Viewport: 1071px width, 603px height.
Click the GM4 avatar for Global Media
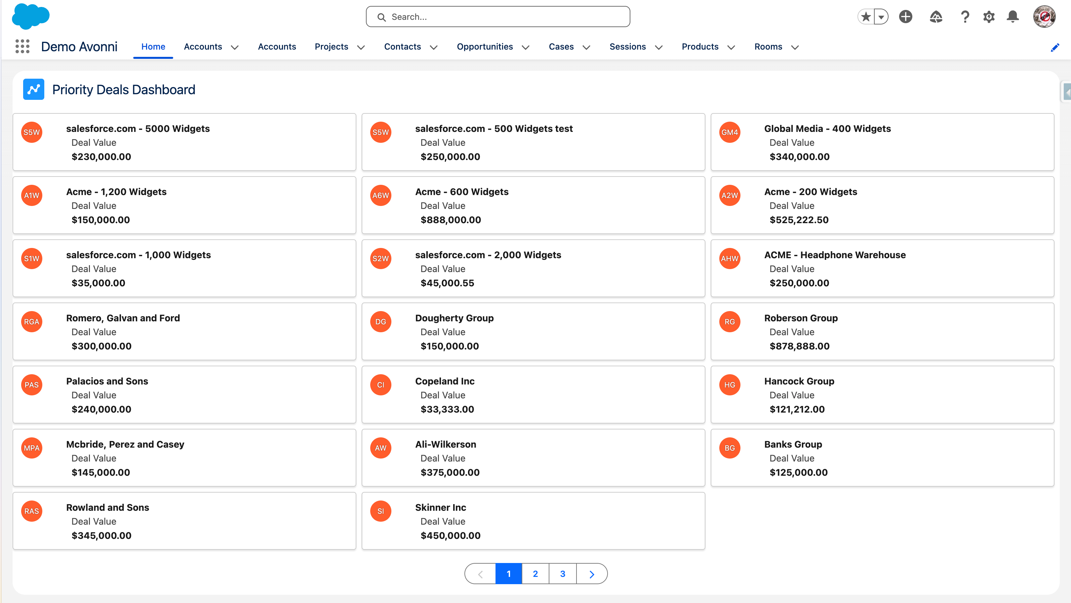[x=730, y=132]
